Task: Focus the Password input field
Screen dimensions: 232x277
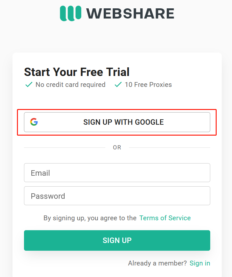Action: pos(117,196)
